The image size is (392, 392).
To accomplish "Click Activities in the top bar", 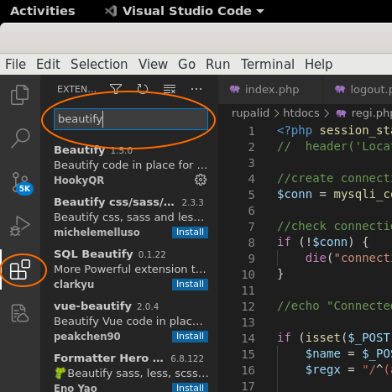I will (43, 11).
